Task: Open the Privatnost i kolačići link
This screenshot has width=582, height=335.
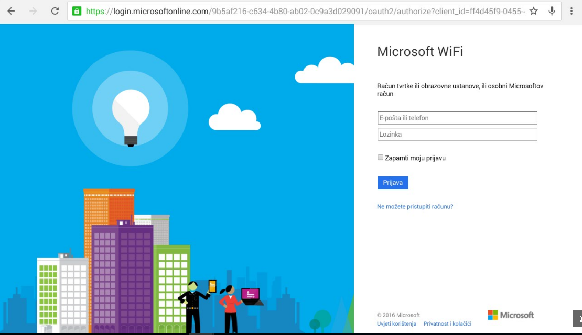Action: (x=447, y=323)
